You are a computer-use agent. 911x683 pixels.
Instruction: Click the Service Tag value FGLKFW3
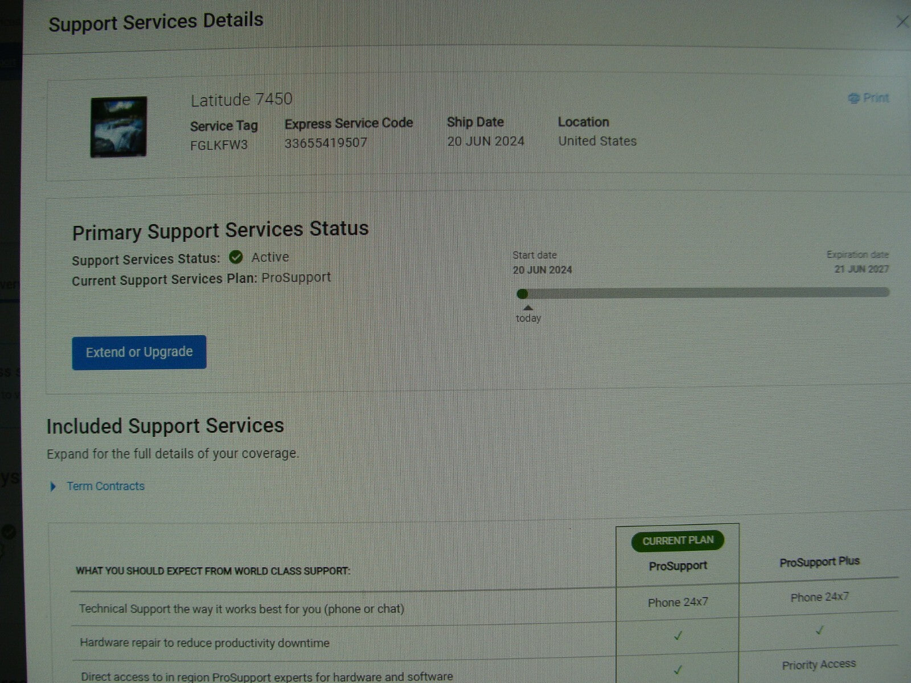click(x=219, y=145)
